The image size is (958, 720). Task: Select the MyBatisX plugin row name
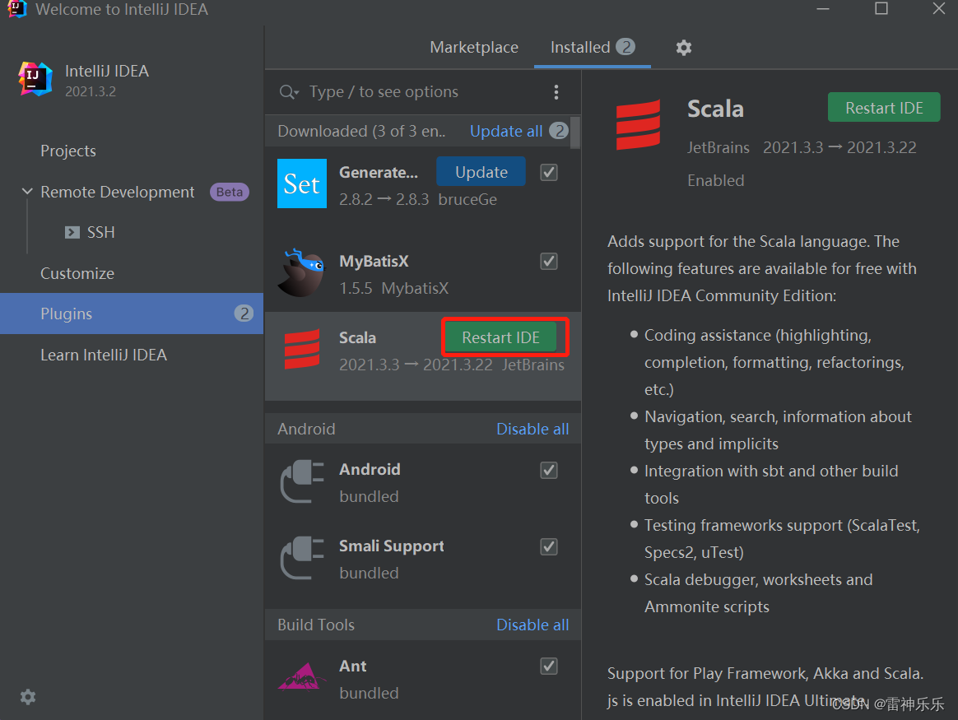pyautogui.click(x=374, y=262)
